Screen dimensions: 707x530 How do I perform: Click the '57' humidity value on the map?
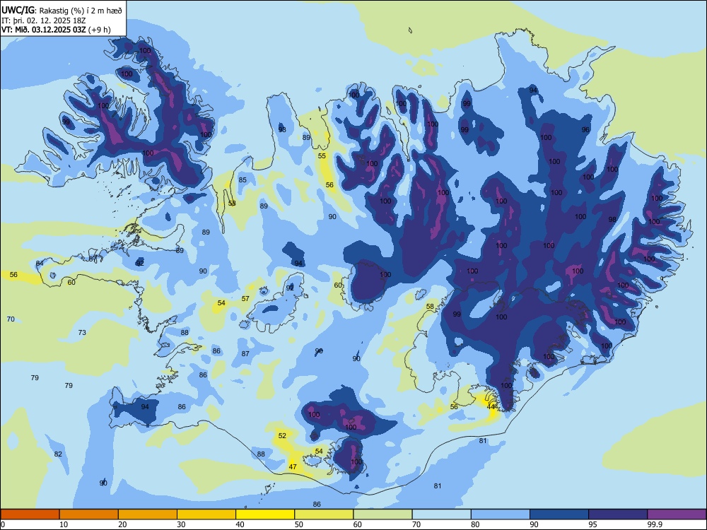click(x=245, y=298)
